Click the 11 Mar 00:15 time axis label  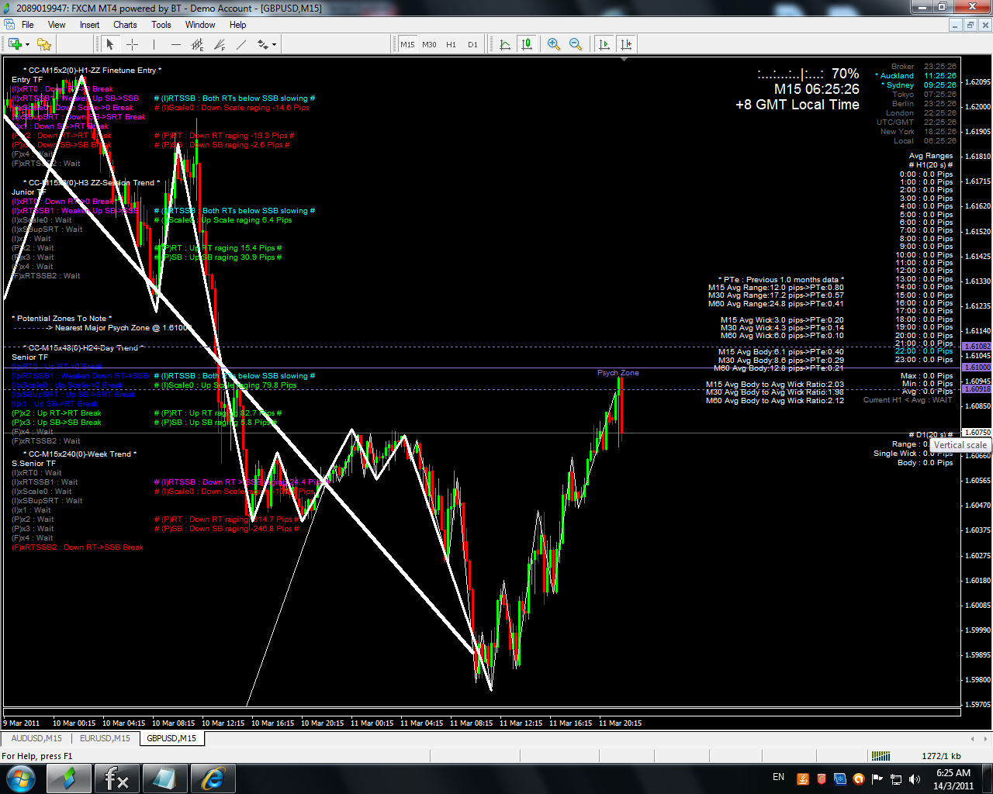click(x=372, y=723)
